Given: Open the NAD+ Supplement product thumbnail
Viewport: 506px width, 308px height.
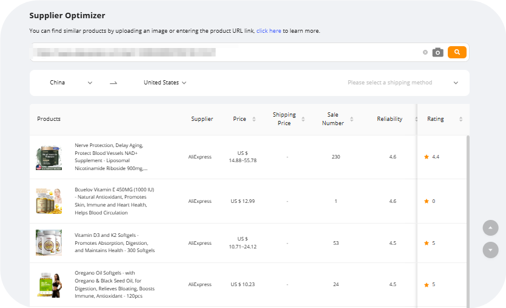Looking at the screenshot, I should point(49,157).
